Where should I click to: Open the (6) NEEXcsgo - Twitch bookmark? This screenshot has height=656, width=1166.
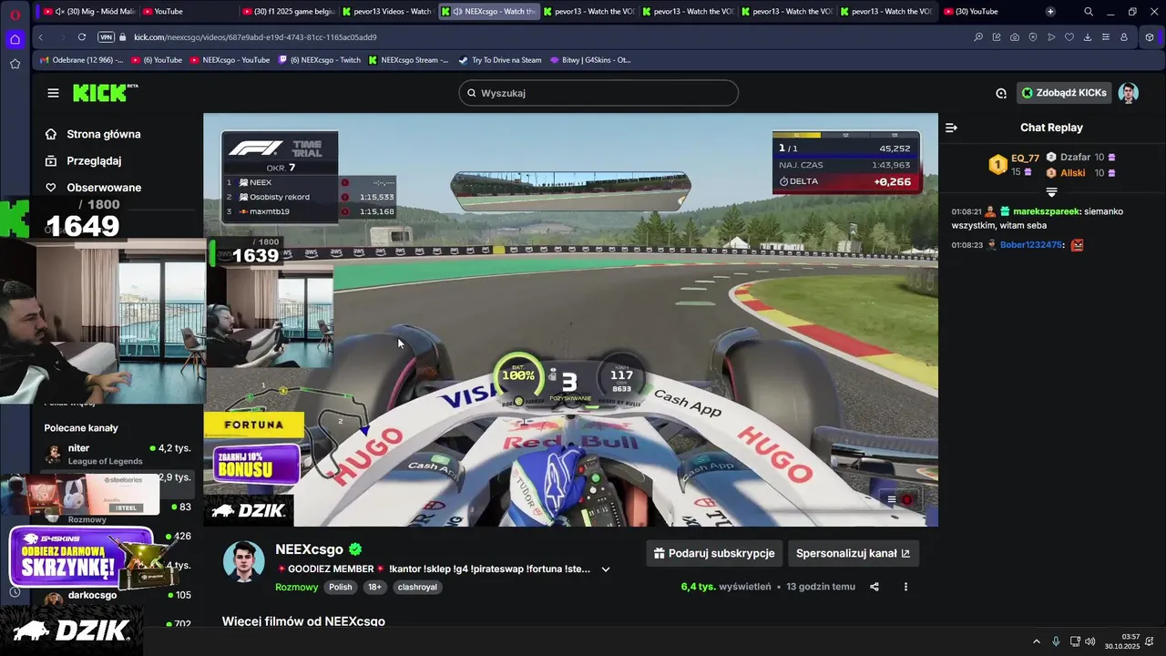tap(320, 60)
